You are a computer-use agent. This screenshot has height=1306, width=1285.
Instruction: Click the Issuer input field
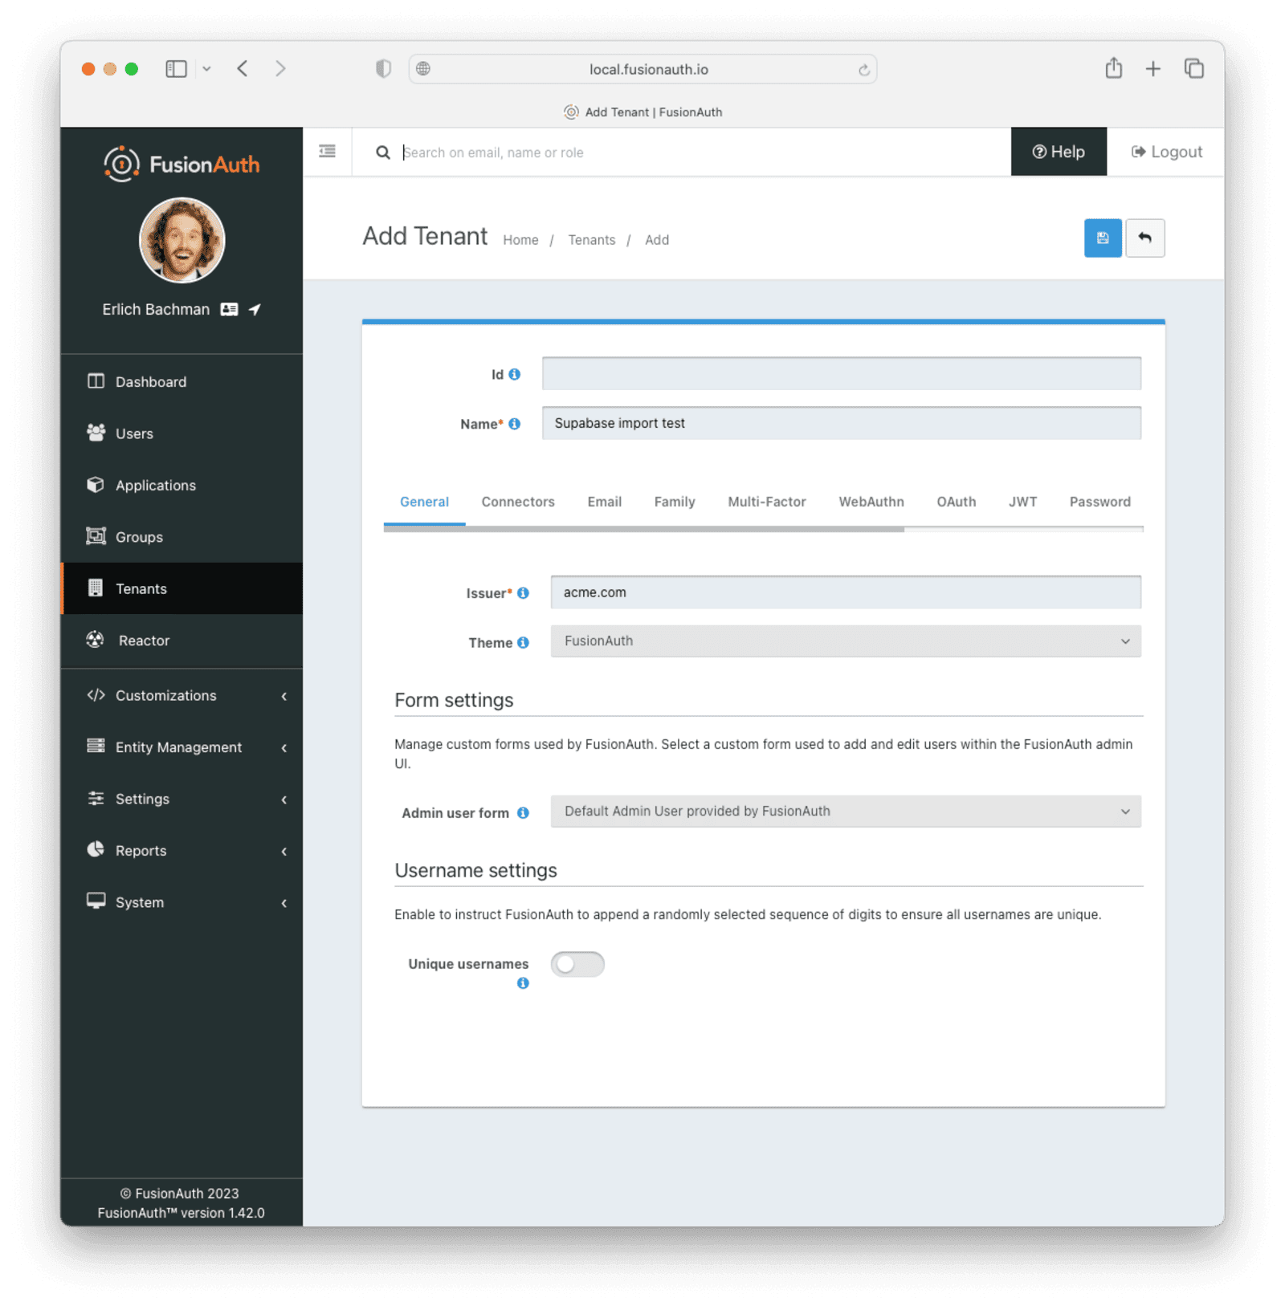(845, 592)
